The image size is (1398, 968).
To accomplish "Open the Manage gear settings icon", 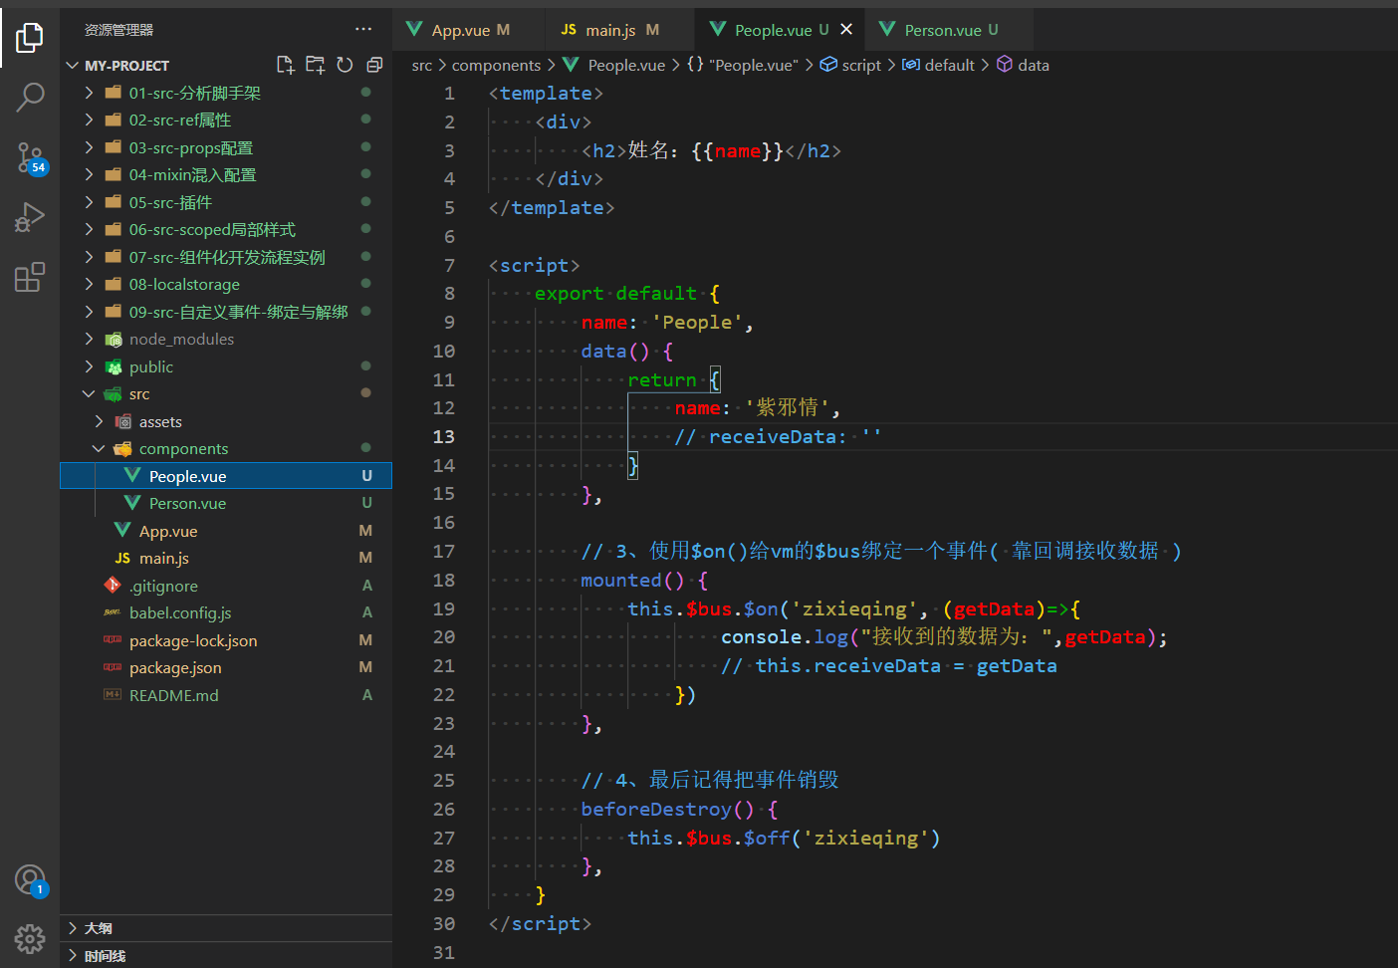I will [30, 938].
